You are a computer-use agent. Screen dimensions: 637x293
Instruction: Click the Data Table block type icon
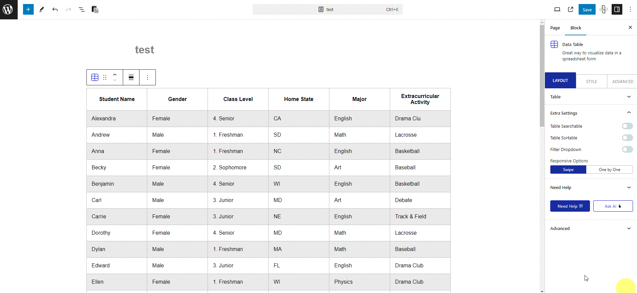95,77
